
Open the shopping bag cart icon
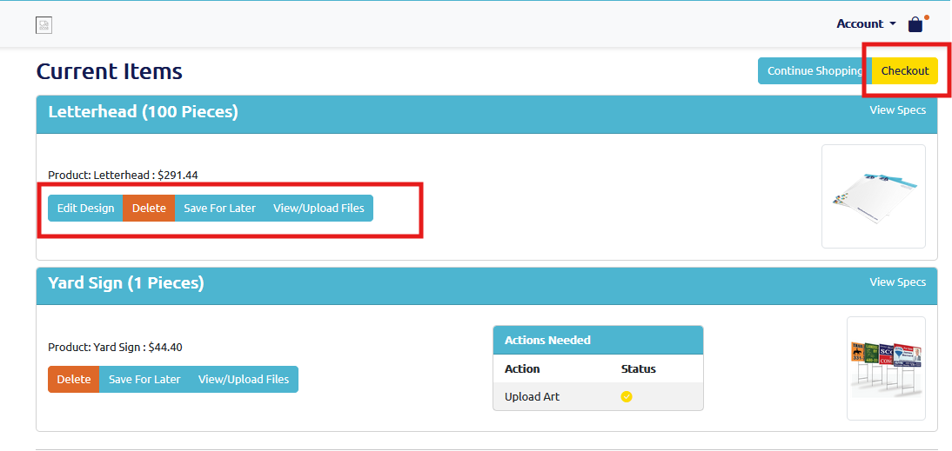[915, 24]
